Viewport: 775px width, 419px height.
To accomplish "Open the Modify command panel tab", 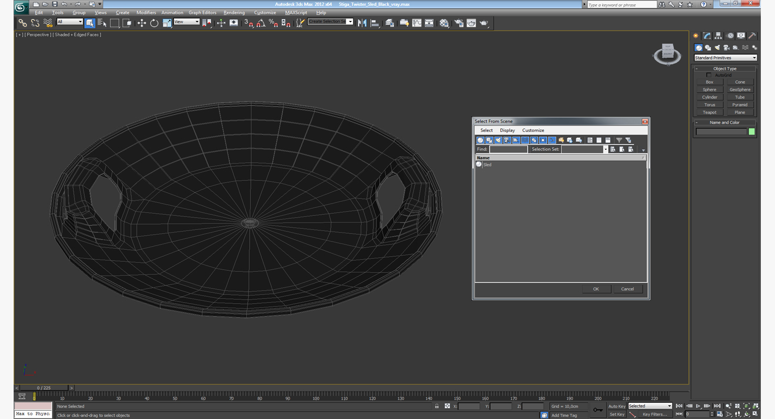I will 707,36.
